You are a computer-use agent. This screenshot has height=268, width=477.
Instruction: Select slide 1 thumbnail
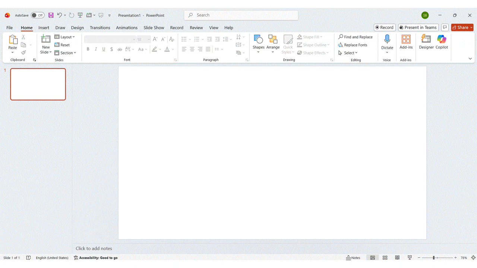pos(38,84)
